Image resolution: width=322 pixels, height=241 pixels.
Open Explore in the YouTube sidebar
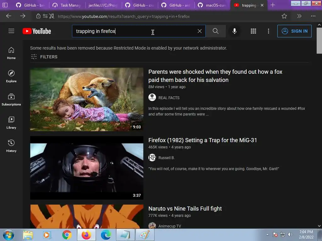click(x=11, y=76)
